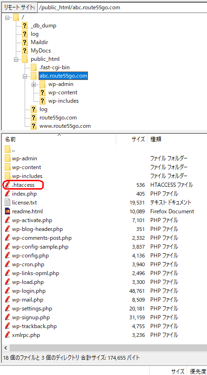
Task: Click the wp-config.php file icon
Action: (x=7, y=256)
